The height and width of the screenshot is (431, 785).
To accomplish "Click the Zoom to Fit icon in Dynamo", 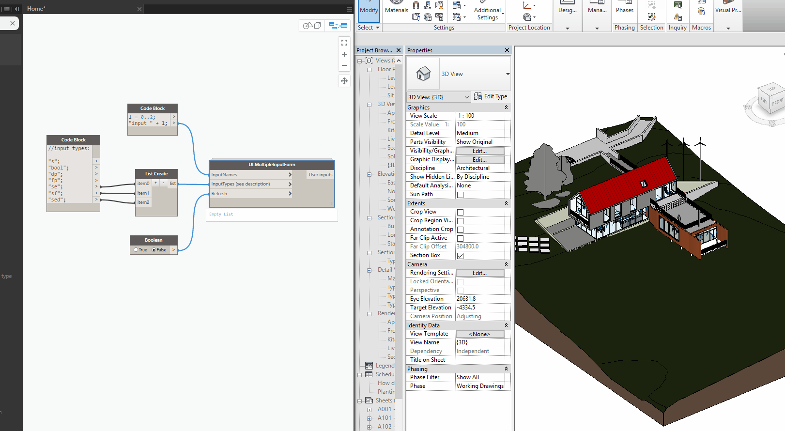I will (344, 43).
